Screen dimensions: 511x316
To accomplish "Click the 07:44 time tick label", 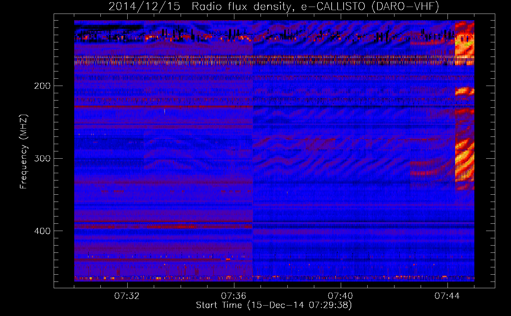I will [x=447, y=296].
